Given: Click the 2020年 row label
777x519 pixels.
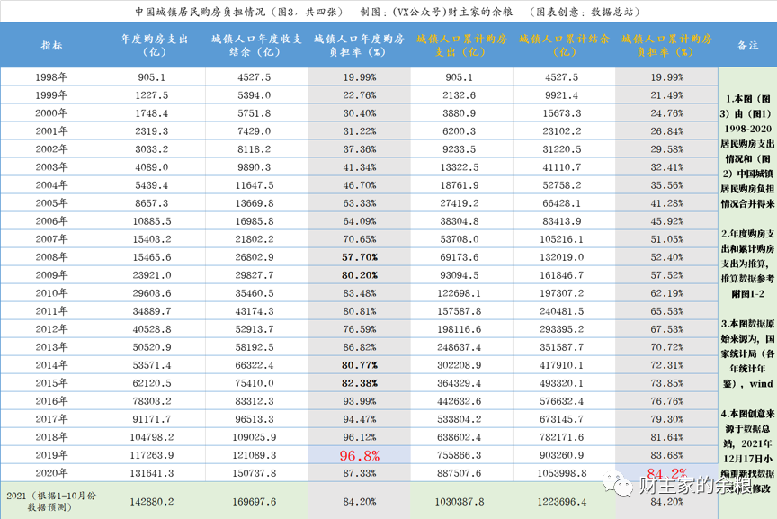Looking at the screenshot, I should click(51, 473).
